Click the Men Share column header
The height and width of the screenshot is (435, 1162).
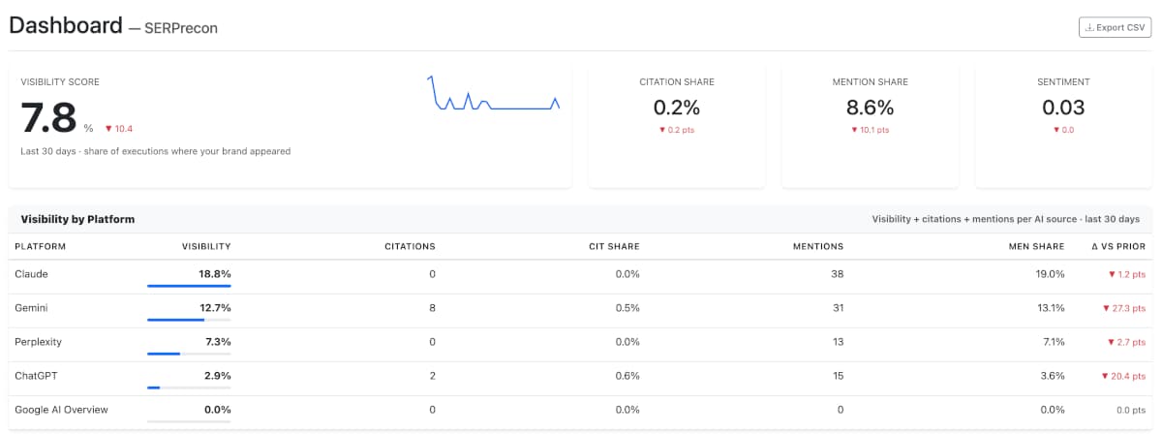coord(1036,246)
